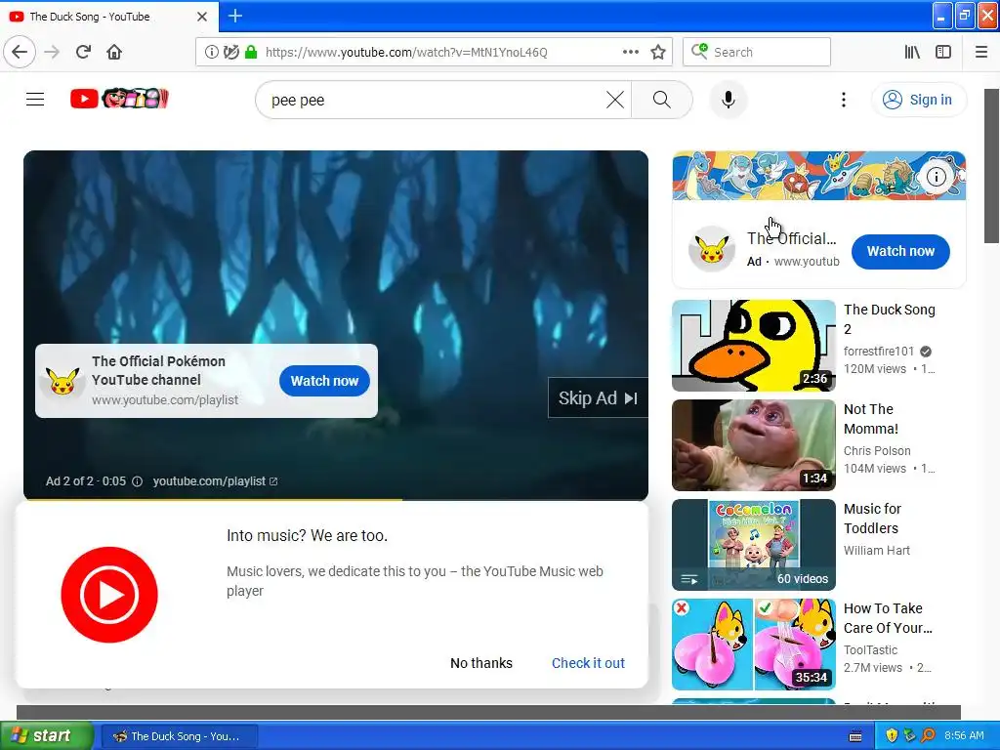Click Watch now in sidebar ad
The image size is (1000, 750).
[900, 251]
